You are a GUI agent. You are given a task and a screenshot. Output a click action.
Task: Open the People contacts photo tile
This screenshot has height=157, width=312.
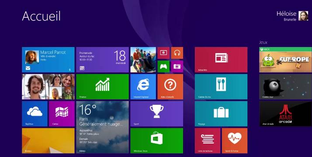[48, 87]
